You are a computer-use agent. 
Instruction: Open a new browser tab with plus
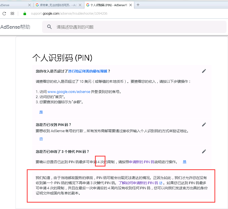pos(138,5)
